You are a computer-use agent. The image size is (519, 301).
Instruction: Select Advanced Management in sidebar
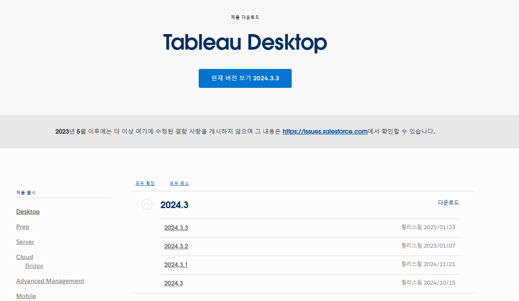pyautogui.click(x=50, y=281)
